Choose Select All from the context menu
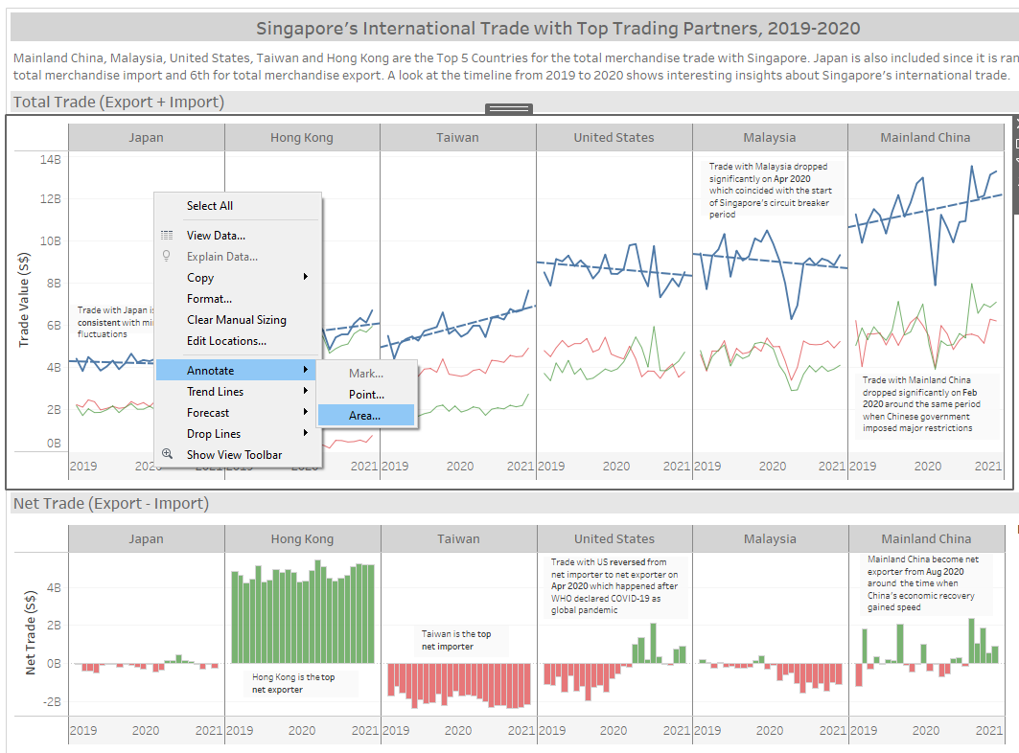This screenshot has width=1019, height=753. point(210,206)
